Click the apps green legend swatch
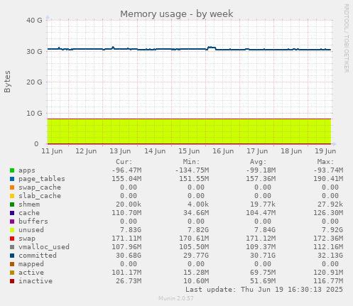The image size is (353, 306). (12, 170)
